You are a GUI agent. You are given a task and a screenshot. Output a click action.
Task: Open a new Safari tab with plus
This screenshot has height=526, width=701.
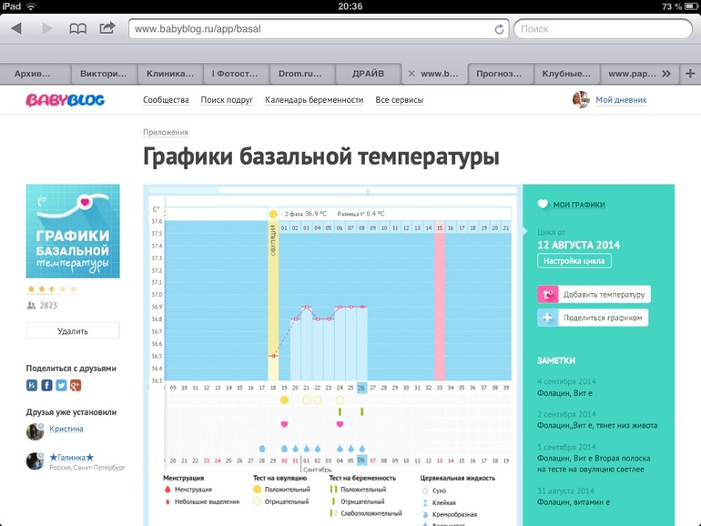(689, 74)
